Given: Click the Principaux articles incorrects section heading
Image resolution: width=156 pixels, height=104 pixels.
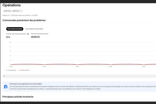Looking at the screenshot, I should tap(18, 97).
